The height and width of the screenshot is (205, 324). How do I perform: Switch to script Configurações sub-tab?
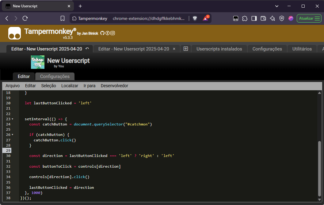[x=55, y=76]
